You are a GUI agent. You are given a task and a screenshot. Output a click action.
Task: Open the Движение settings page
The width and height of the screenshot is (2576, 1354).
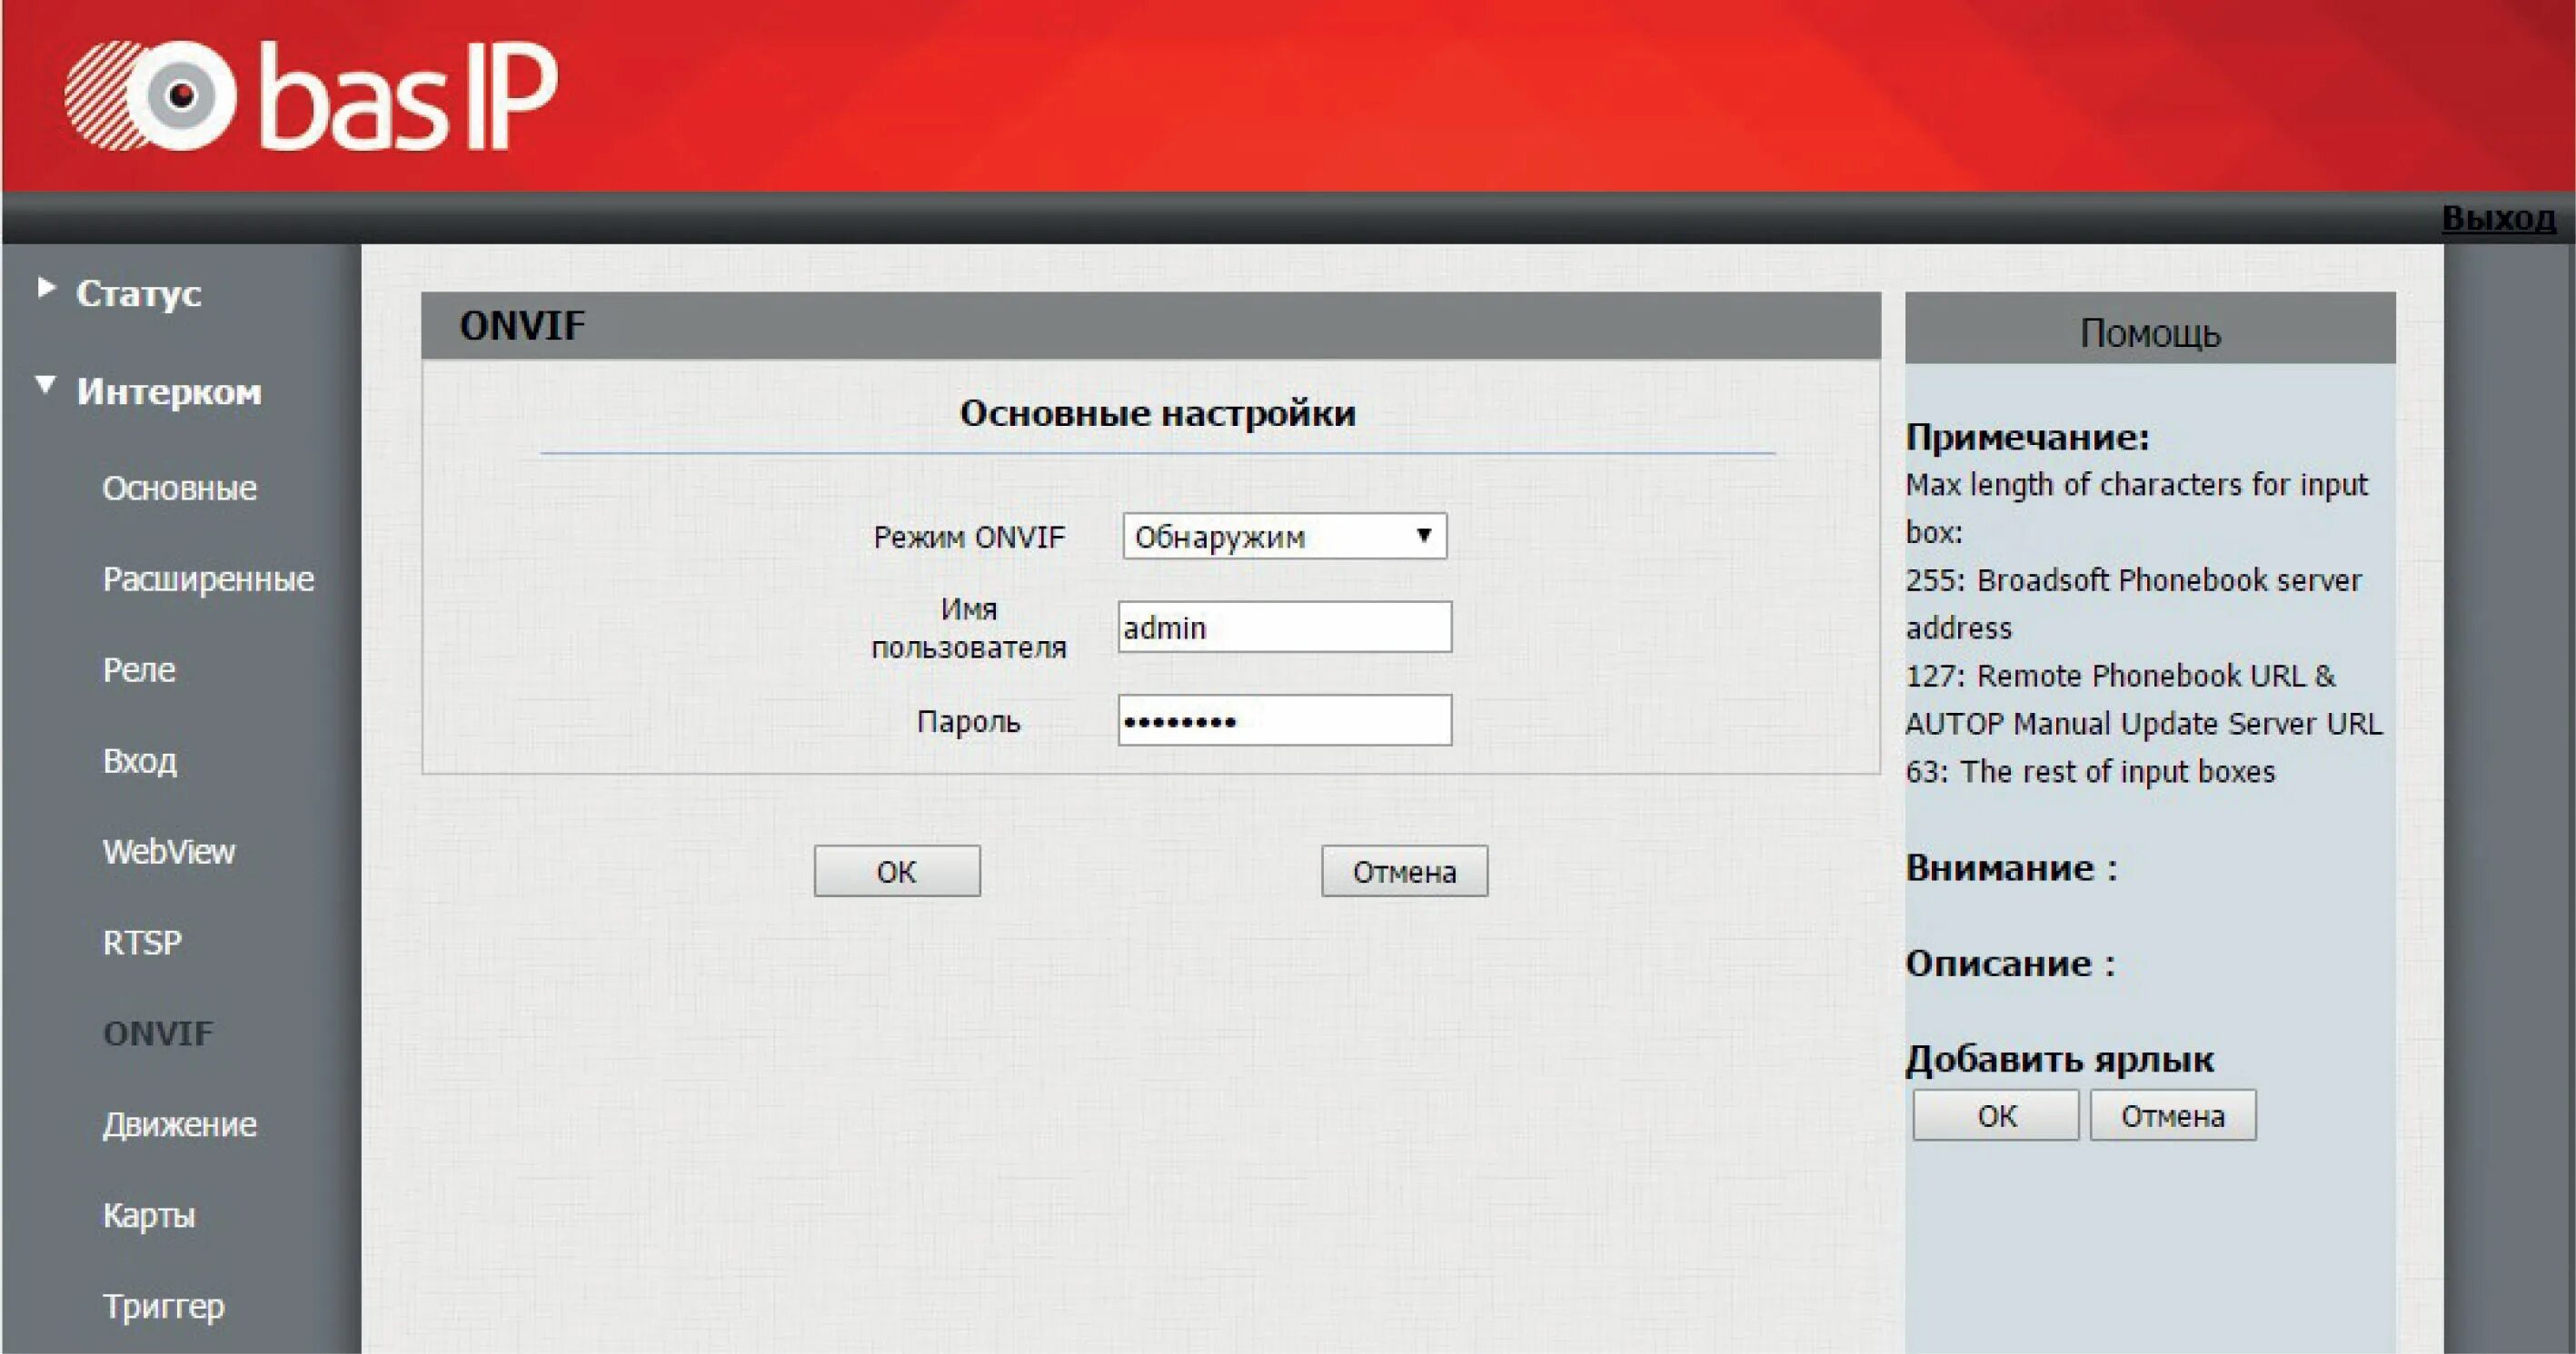pyautogui.click(x=180, y=1125)
